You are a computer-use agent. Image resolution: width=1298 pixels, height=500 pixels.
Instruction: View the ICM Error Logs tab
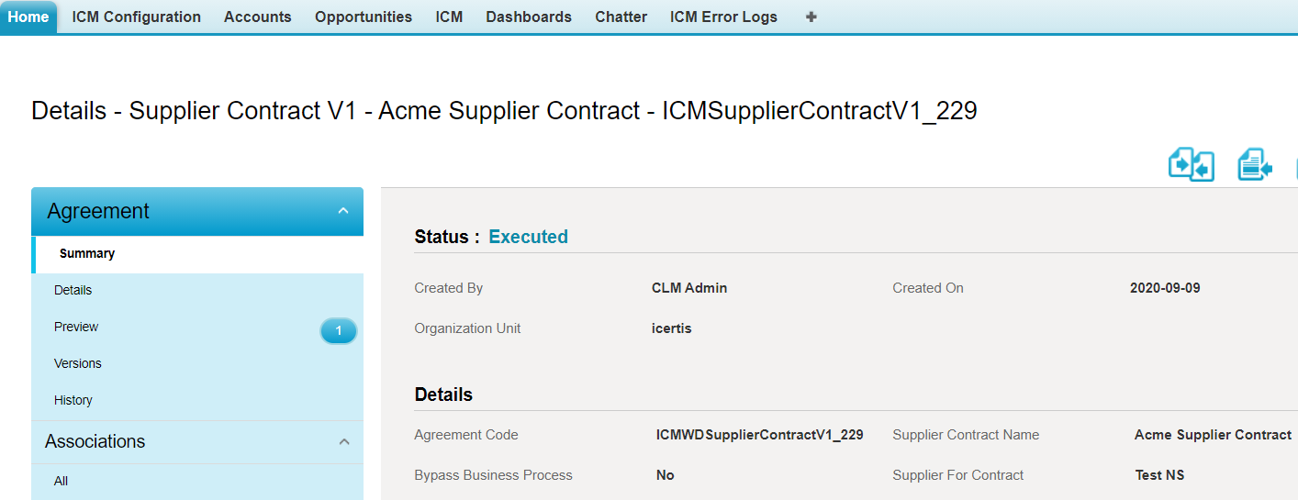click(x=723, y=17)
